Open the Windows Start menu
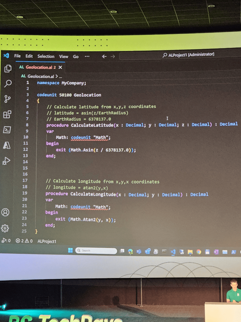The width and height of the screenshot is (241, 322). coord(70,250)
